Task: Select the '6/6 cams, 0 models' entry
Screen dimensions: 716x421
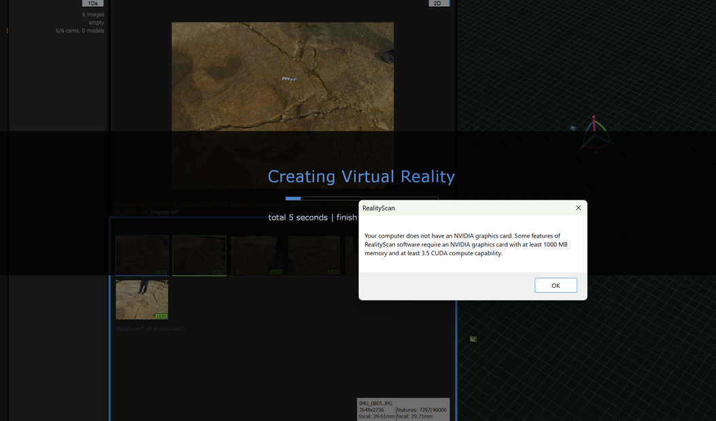Action: click(x=80, y=31)
